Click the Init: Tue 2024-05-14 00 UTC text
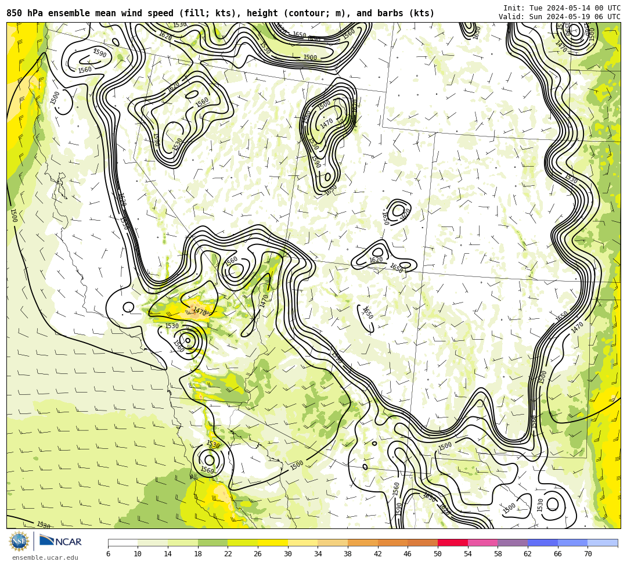The width and height of the screenshot is (627, 565). pos(562,8)
